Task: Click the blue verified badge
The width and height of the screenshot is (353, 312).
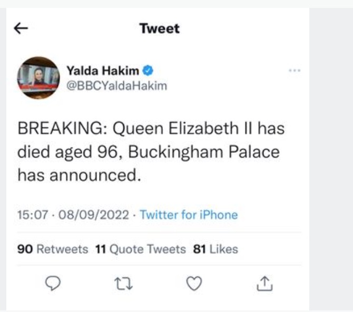Action: pos(149,71)
